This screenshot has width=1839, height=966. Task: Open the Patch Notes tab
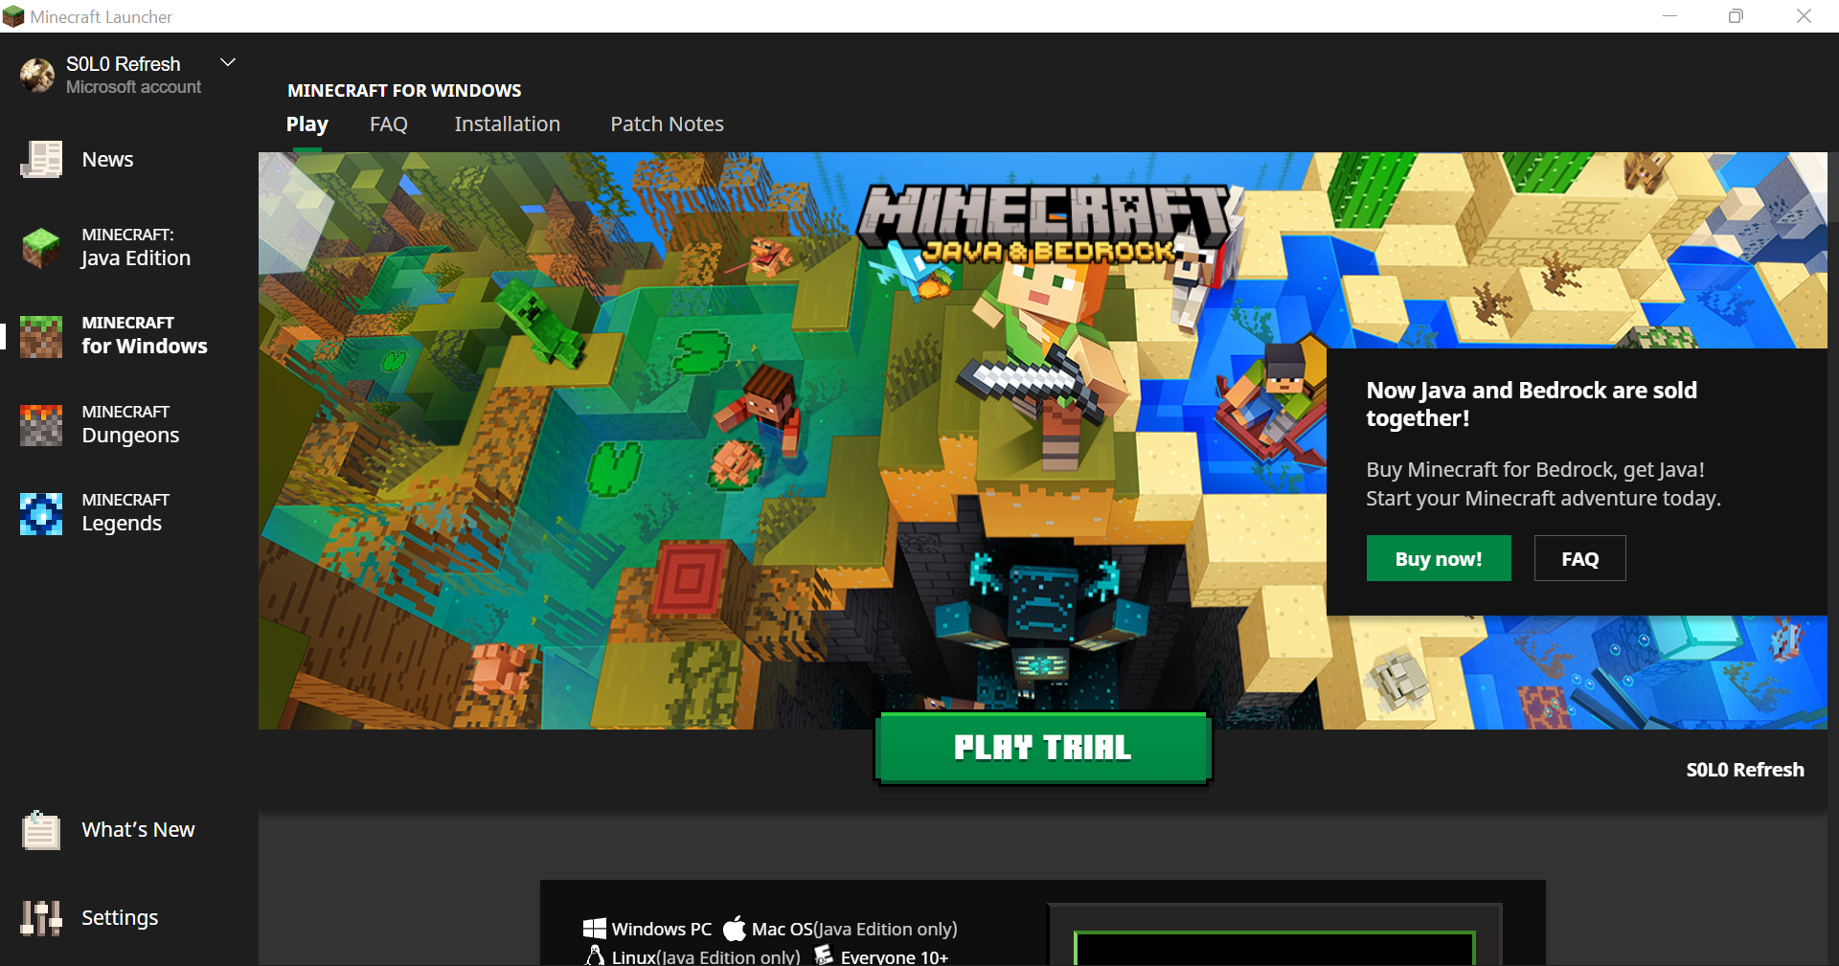pos(668,124)
